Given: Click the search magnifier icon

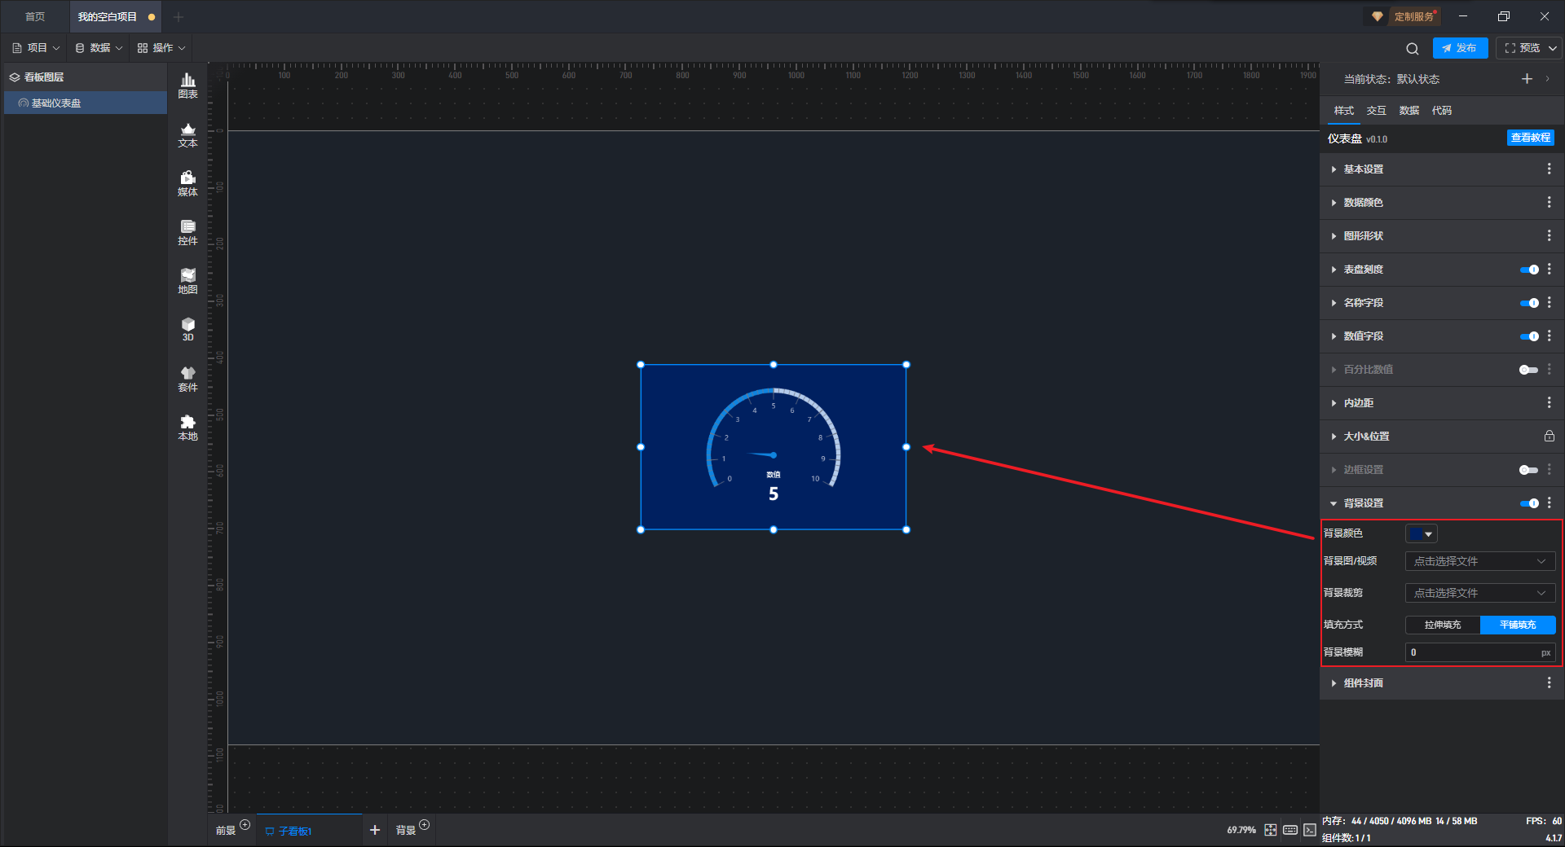Looking at the screenshot, I should tap(1413, 48).
